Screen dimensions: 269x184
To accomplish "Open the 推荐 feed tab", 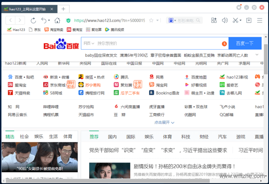I will (94, 137).
